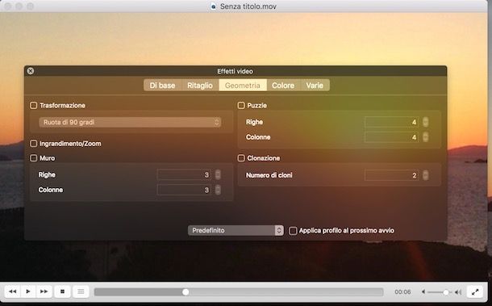Close the Effetti video panel
Screen dimensions: 492x306
point(31,71)
